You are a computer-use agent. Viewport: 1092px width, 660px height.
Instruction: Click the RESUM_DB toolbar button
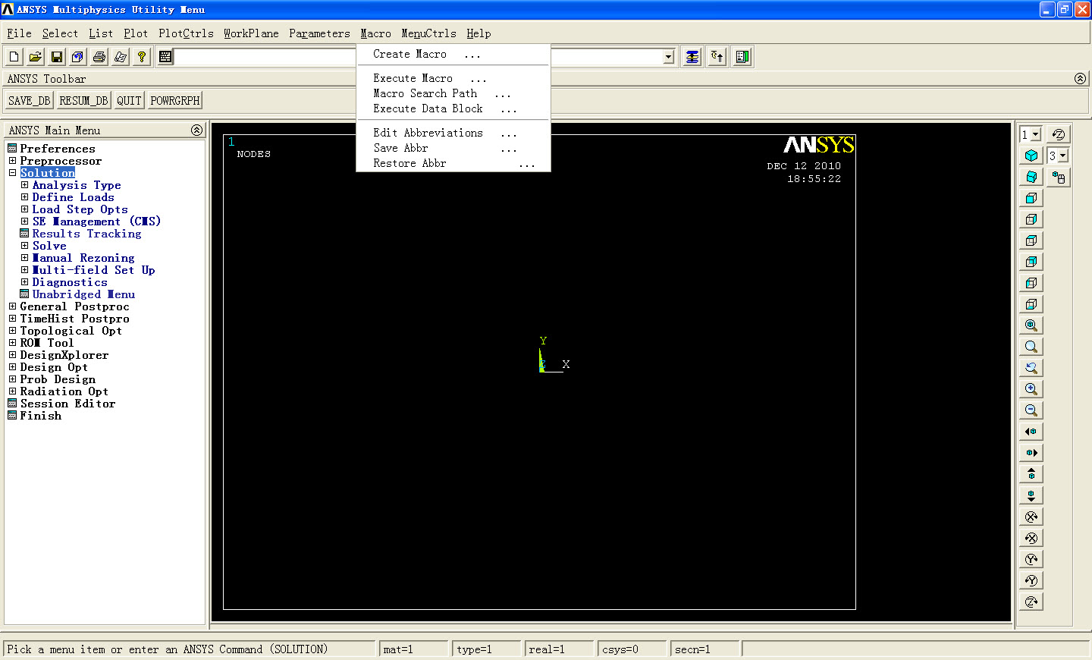point(83,101)
